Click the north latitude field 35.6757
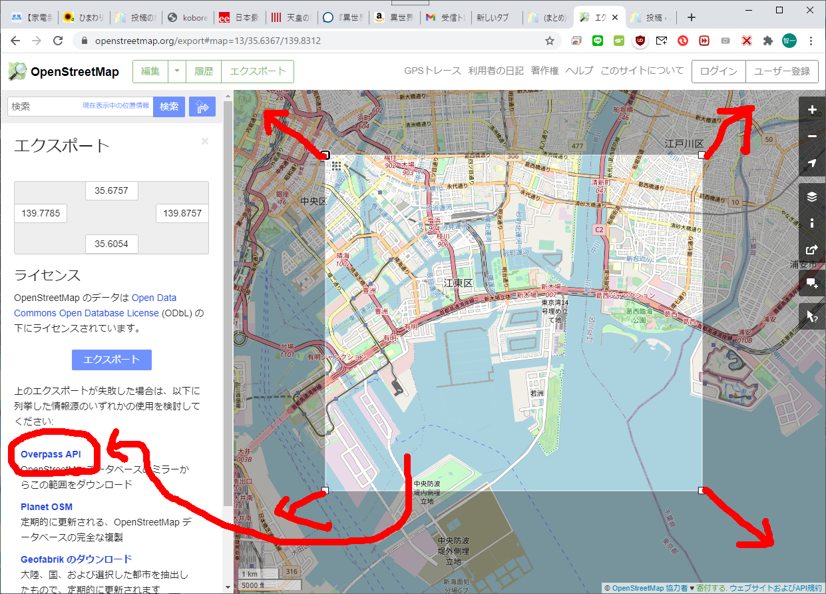Screen dimensions: 826x594 (x=111, y=190)
